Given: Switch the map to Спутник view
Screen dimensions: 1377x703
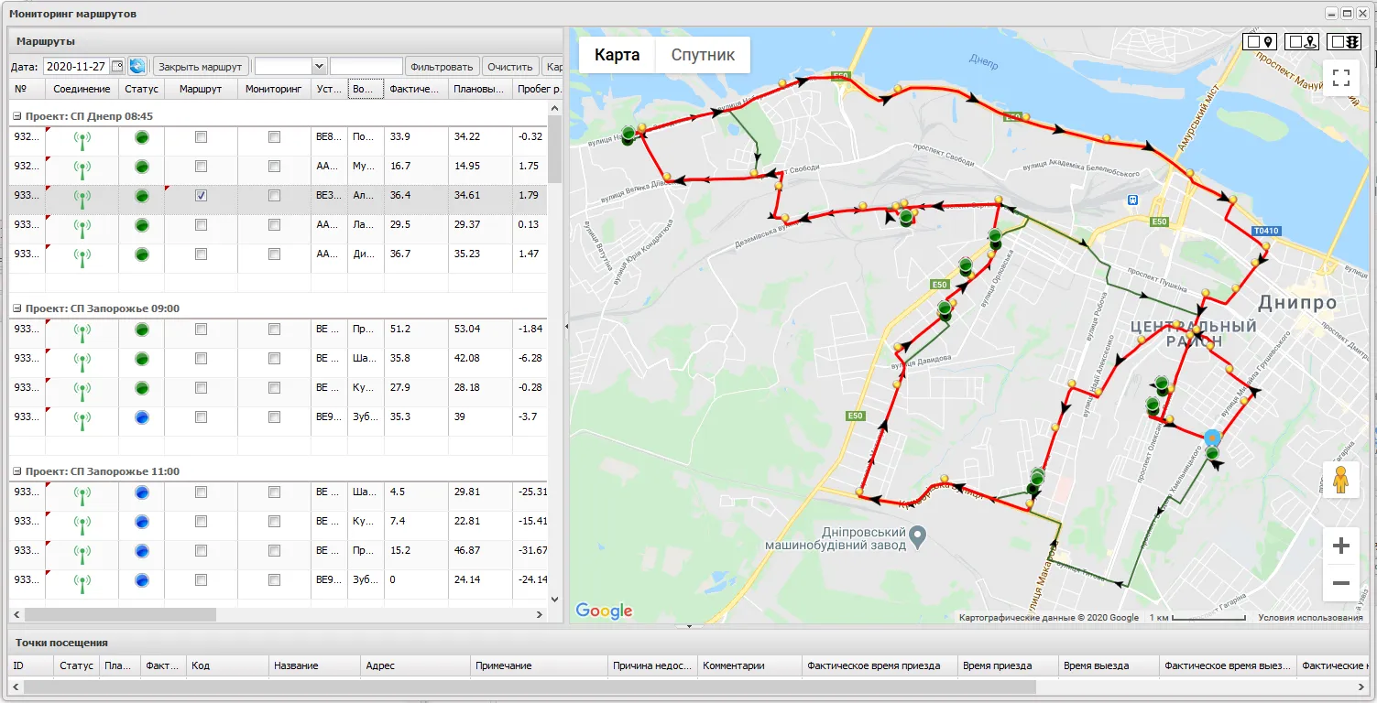Looking at the screenshot, I should [703, 55].
